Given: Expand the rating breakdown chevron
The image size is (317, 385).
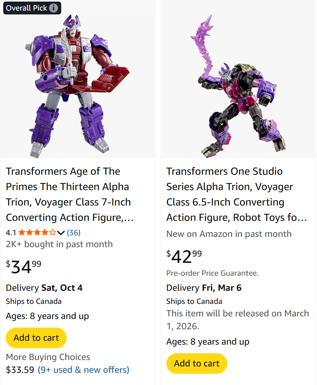Looking at the screenshot, I should [x=61, y=232].
